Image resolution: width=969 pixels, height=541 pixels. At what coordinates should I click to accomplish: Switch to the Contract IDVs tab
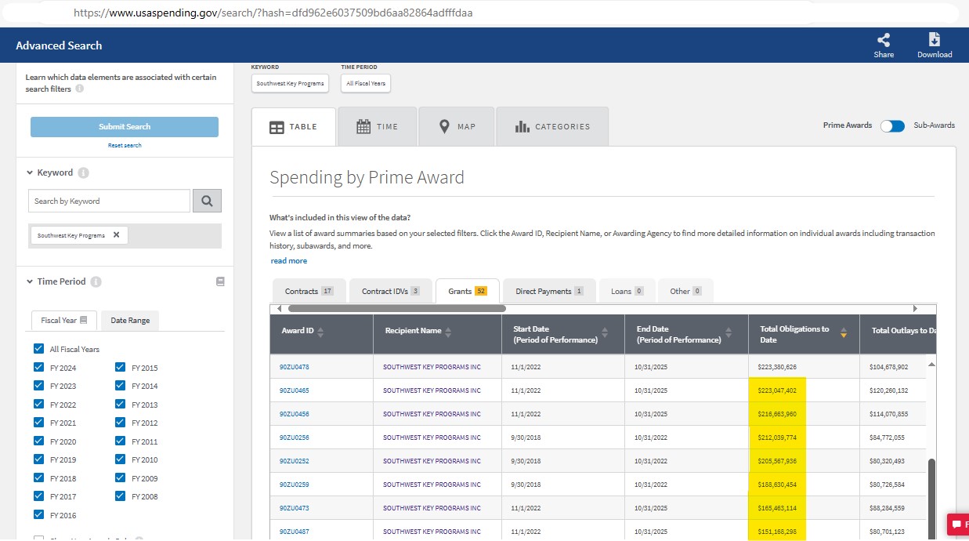click(x=391, y=291)
